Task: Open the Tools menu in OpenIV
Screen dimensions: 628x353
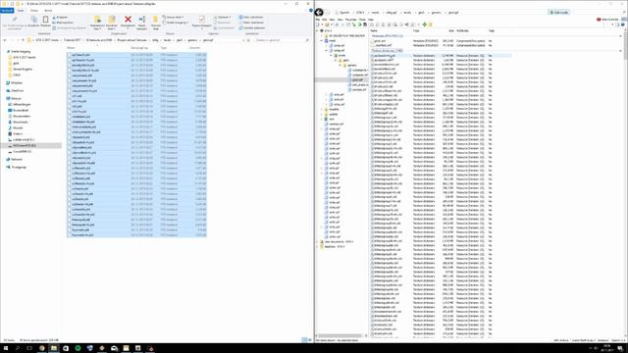Action: (362, 20)
